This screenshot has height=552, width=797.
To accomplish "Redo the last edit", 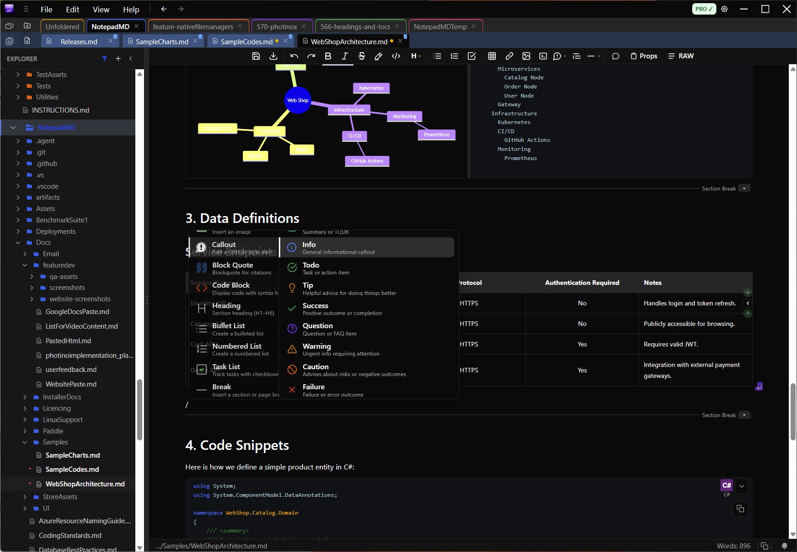I will tap(311, 56).
